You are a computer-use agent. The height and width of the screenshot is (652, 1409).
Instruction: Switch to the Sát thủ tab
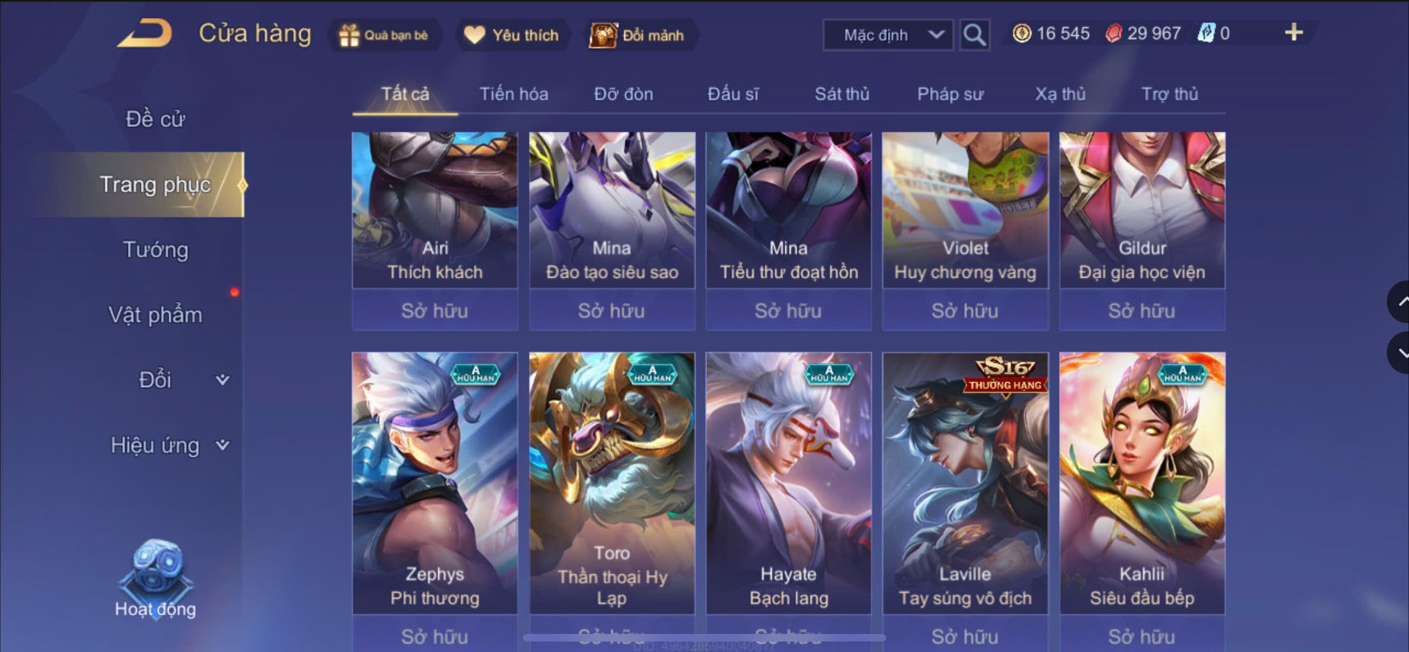[x=842, y=94]
